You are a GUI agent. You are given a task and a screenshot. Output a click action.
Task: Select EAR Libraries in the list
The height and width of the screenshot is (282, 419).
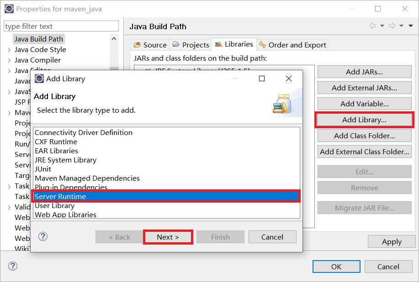tap(166, 151)
